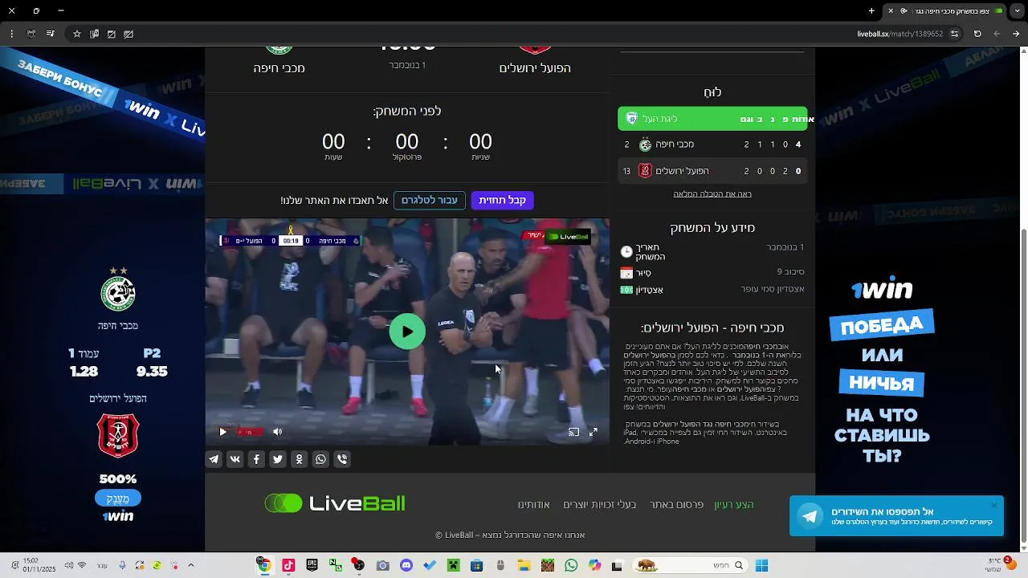Open Microsoft Store from the taskbar

476,565
